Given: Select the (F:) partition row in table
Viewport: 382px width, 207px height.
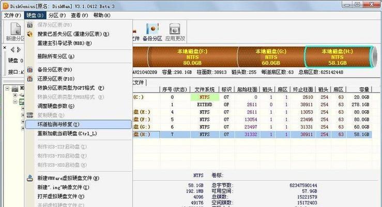Looking at the screenshot, I should (252, 120).
